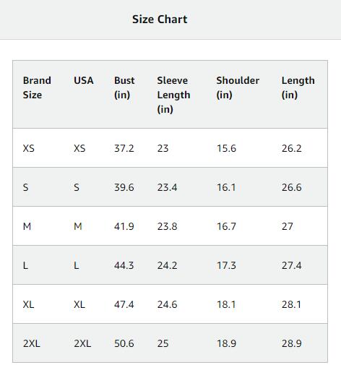Viewport: 341px width, 378px height.
Task: Select the Bust (in) column header
Action: tap(124, 87)
